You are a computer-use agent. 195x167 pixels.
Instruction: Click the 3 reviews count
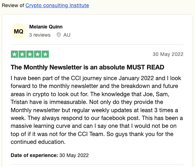pos(40,35)
